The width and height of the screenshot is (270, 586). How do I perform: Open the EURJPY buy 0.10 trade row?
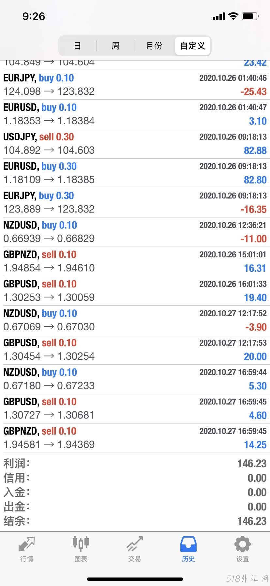coord(135,85)
